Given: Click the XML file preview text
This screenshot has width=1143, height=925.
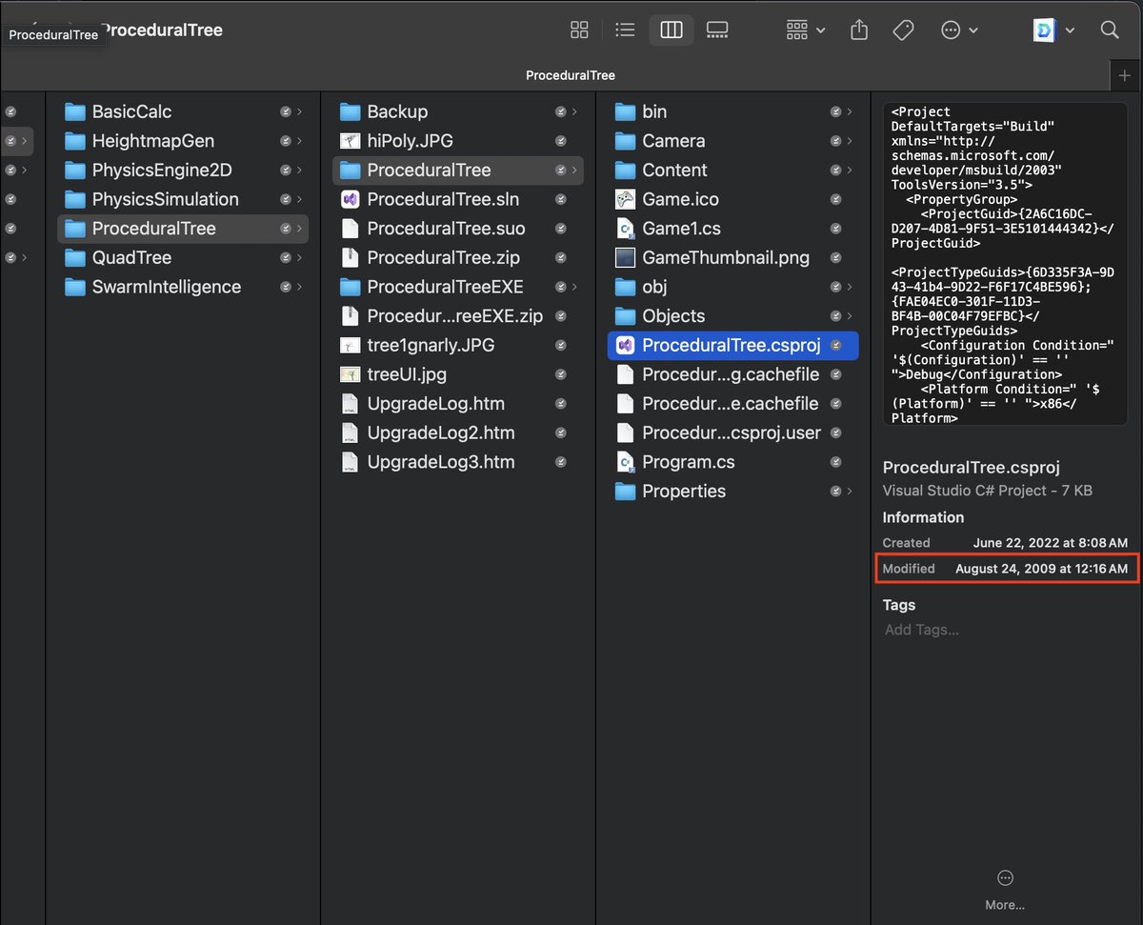Looking at the screenshot, I should (1004, 264).
